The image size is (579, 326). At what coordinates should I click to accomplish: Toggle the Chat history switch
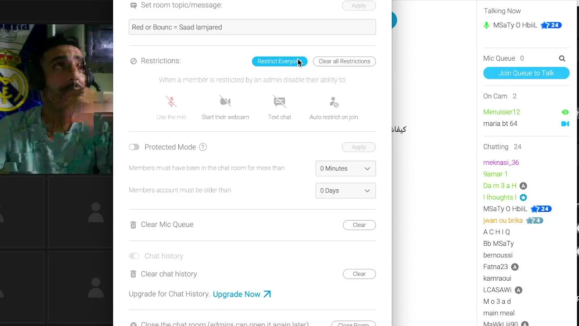[x=134, y=256]
